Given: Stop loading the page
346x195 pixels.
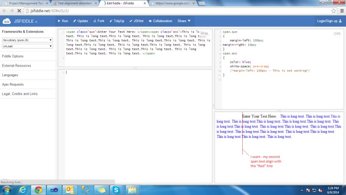Looking at the screenshot, I should click(x=19, y=10).
